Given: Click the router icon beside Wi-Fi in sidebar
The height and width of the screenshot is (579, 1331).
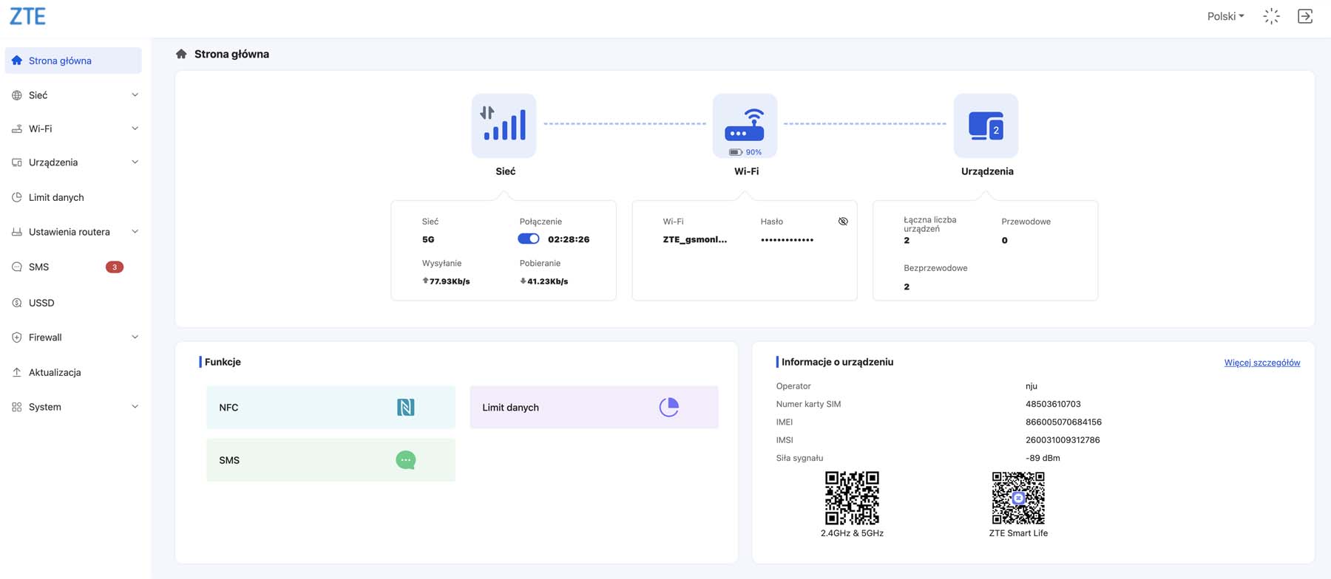Looking at the screenshot, I should pos(17,129).
